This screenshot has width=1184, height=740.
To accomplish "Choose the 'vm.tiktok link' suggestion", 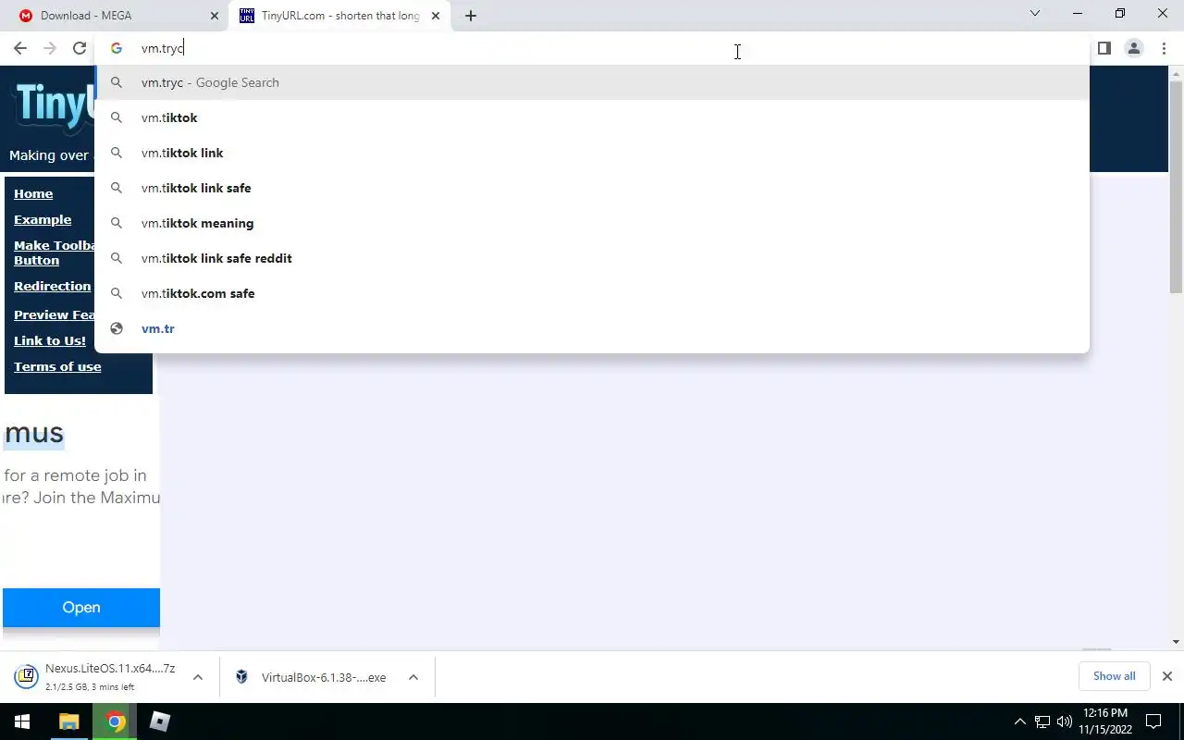I will pos(592,153).
